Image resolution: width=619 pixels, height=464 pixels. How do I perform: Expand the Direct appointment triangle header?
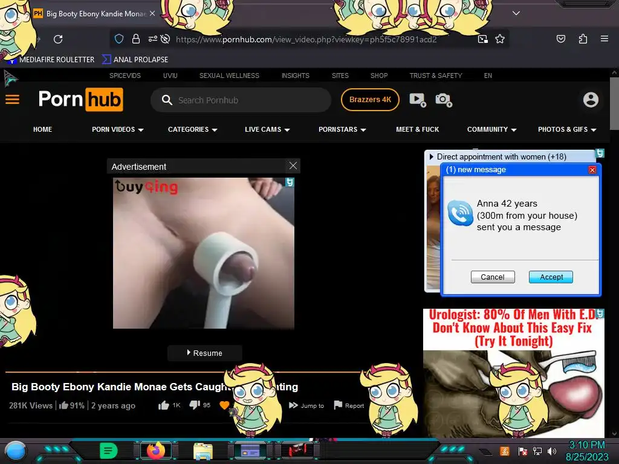(431, 156)
